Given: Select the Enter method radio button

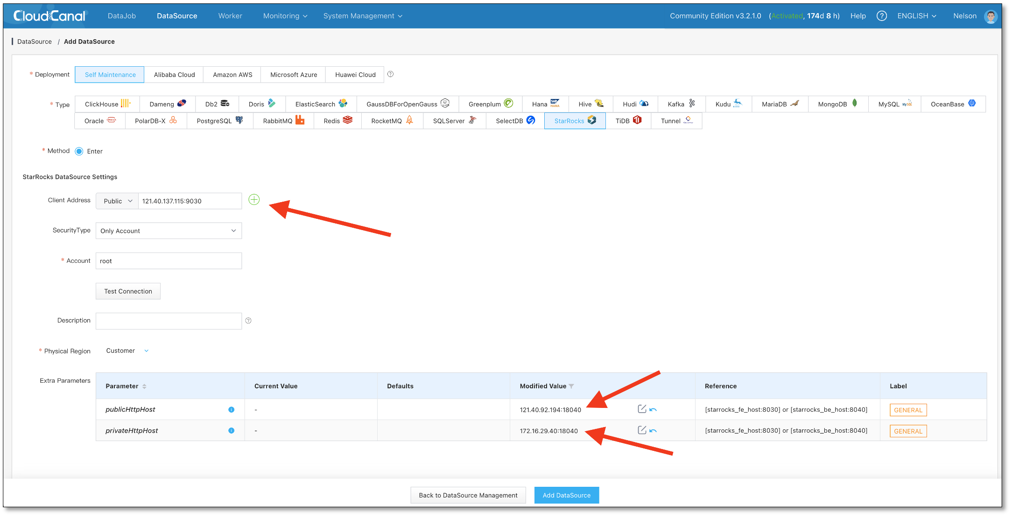Looking at the screenshot, I should coord(79,151).
